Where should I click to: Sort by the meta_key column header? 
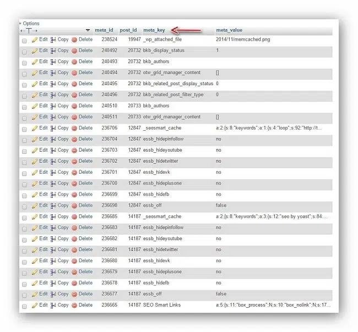(154, 30)
